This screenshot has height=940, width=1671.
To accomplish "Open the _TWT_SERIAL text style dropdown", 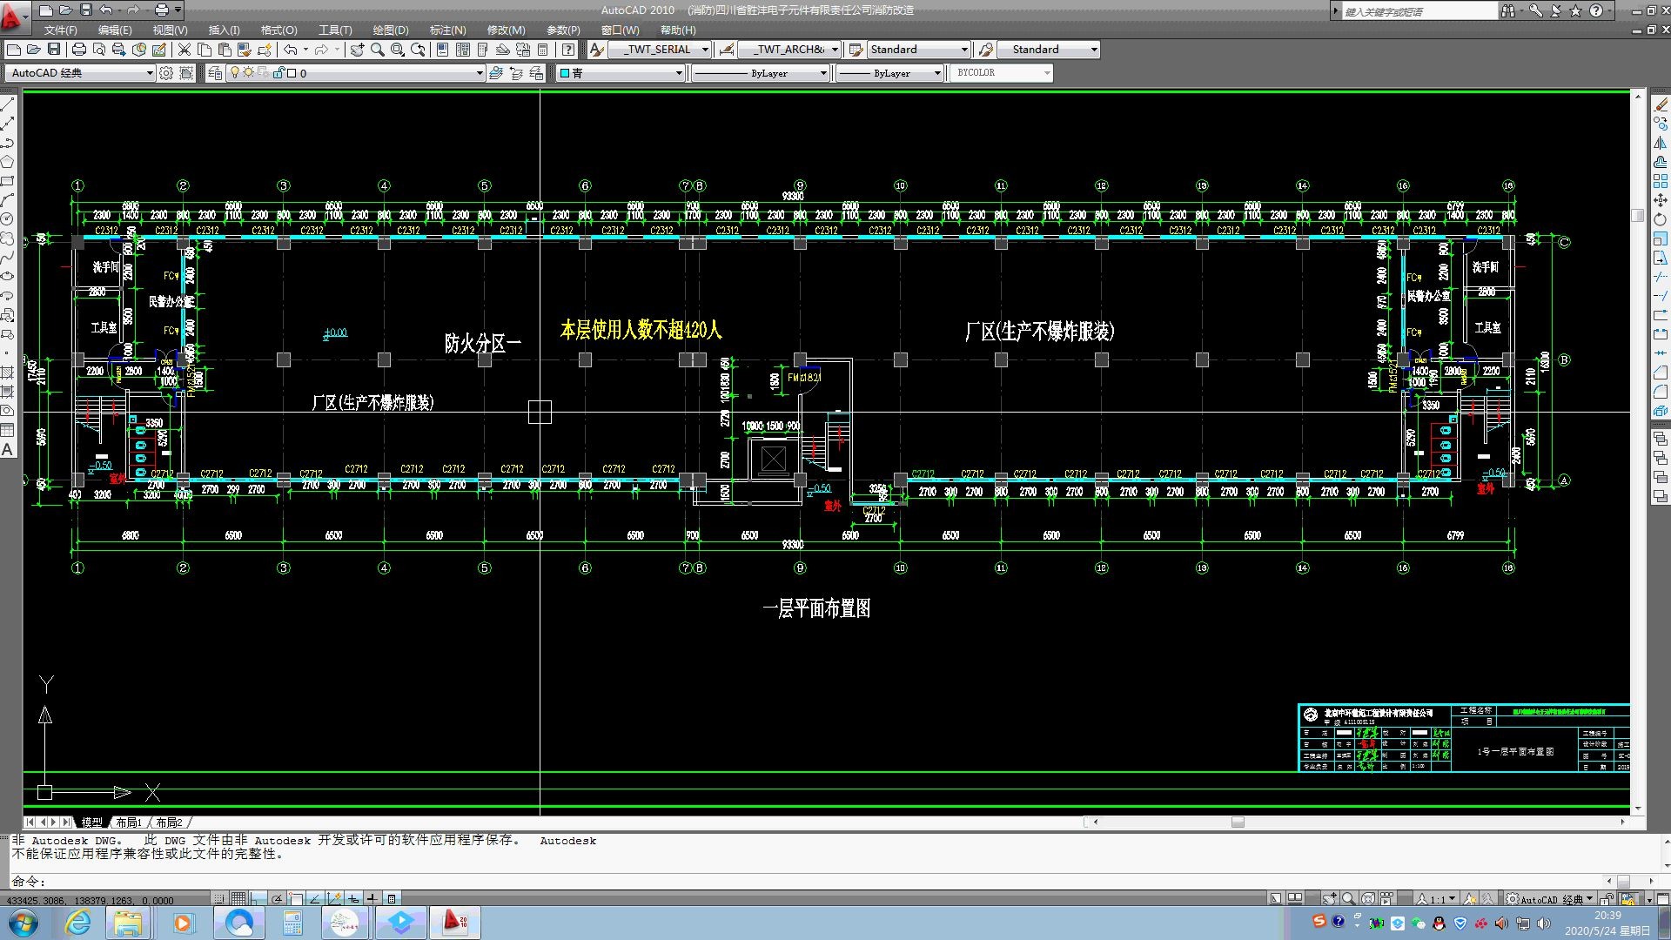I will click(x=705, y=50).
